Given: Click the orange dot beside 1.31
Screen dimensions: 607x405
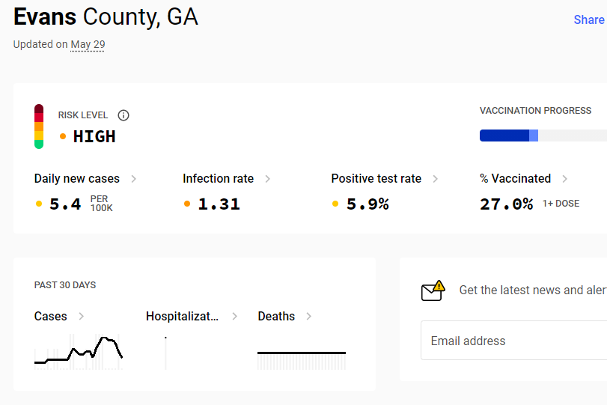Looking at the screenshot, I should 187,204.
